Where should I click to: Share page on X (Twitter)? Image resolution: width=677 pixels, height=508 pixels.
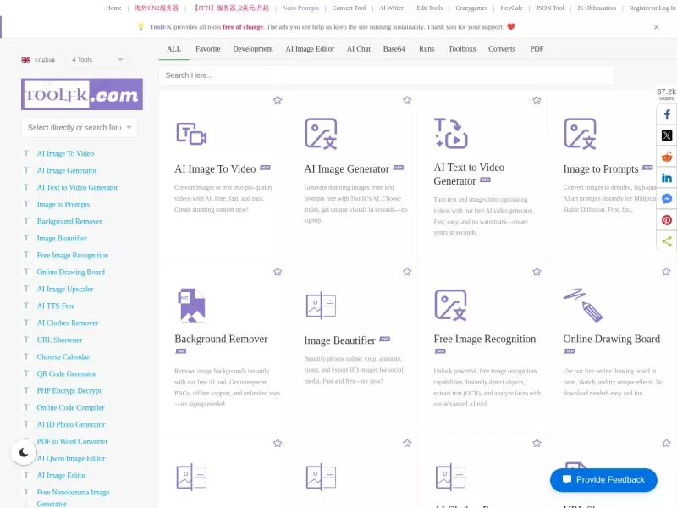coord(667,135)
